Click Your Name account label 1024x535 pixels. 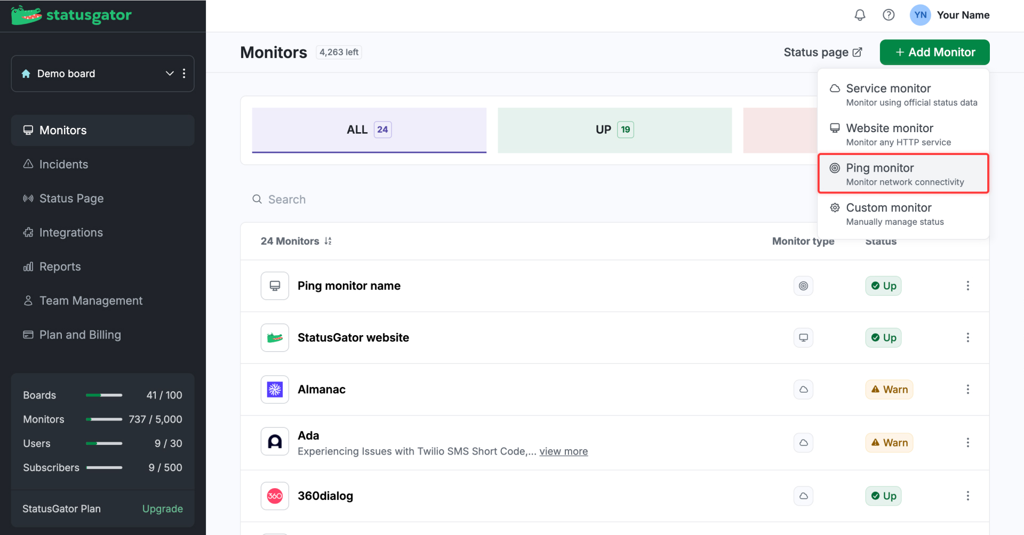point(963,15)
